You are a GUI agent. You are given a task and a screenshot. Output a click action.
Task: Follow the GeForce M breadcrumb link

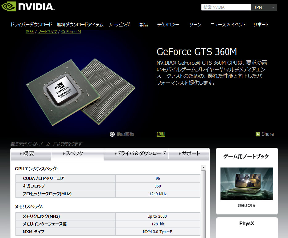click(71, 31)
